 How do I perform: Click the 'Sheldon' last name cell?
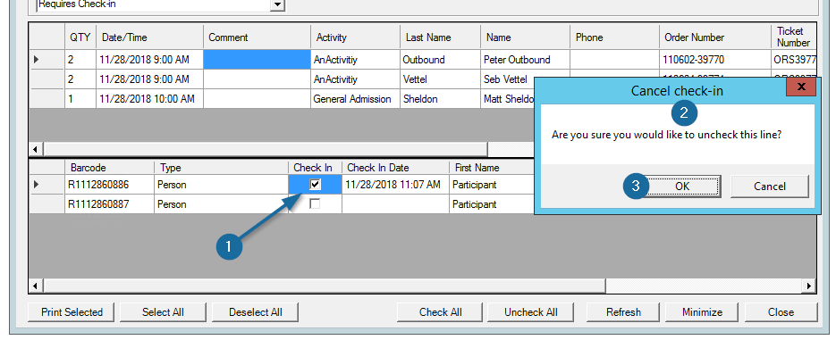pyautogui.click(x=441, y=99)
